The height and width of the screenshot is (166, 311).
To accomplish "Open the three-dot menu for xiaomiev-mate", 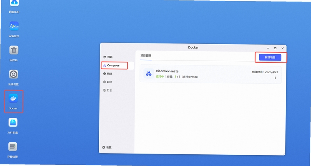I will coord(275,77).
